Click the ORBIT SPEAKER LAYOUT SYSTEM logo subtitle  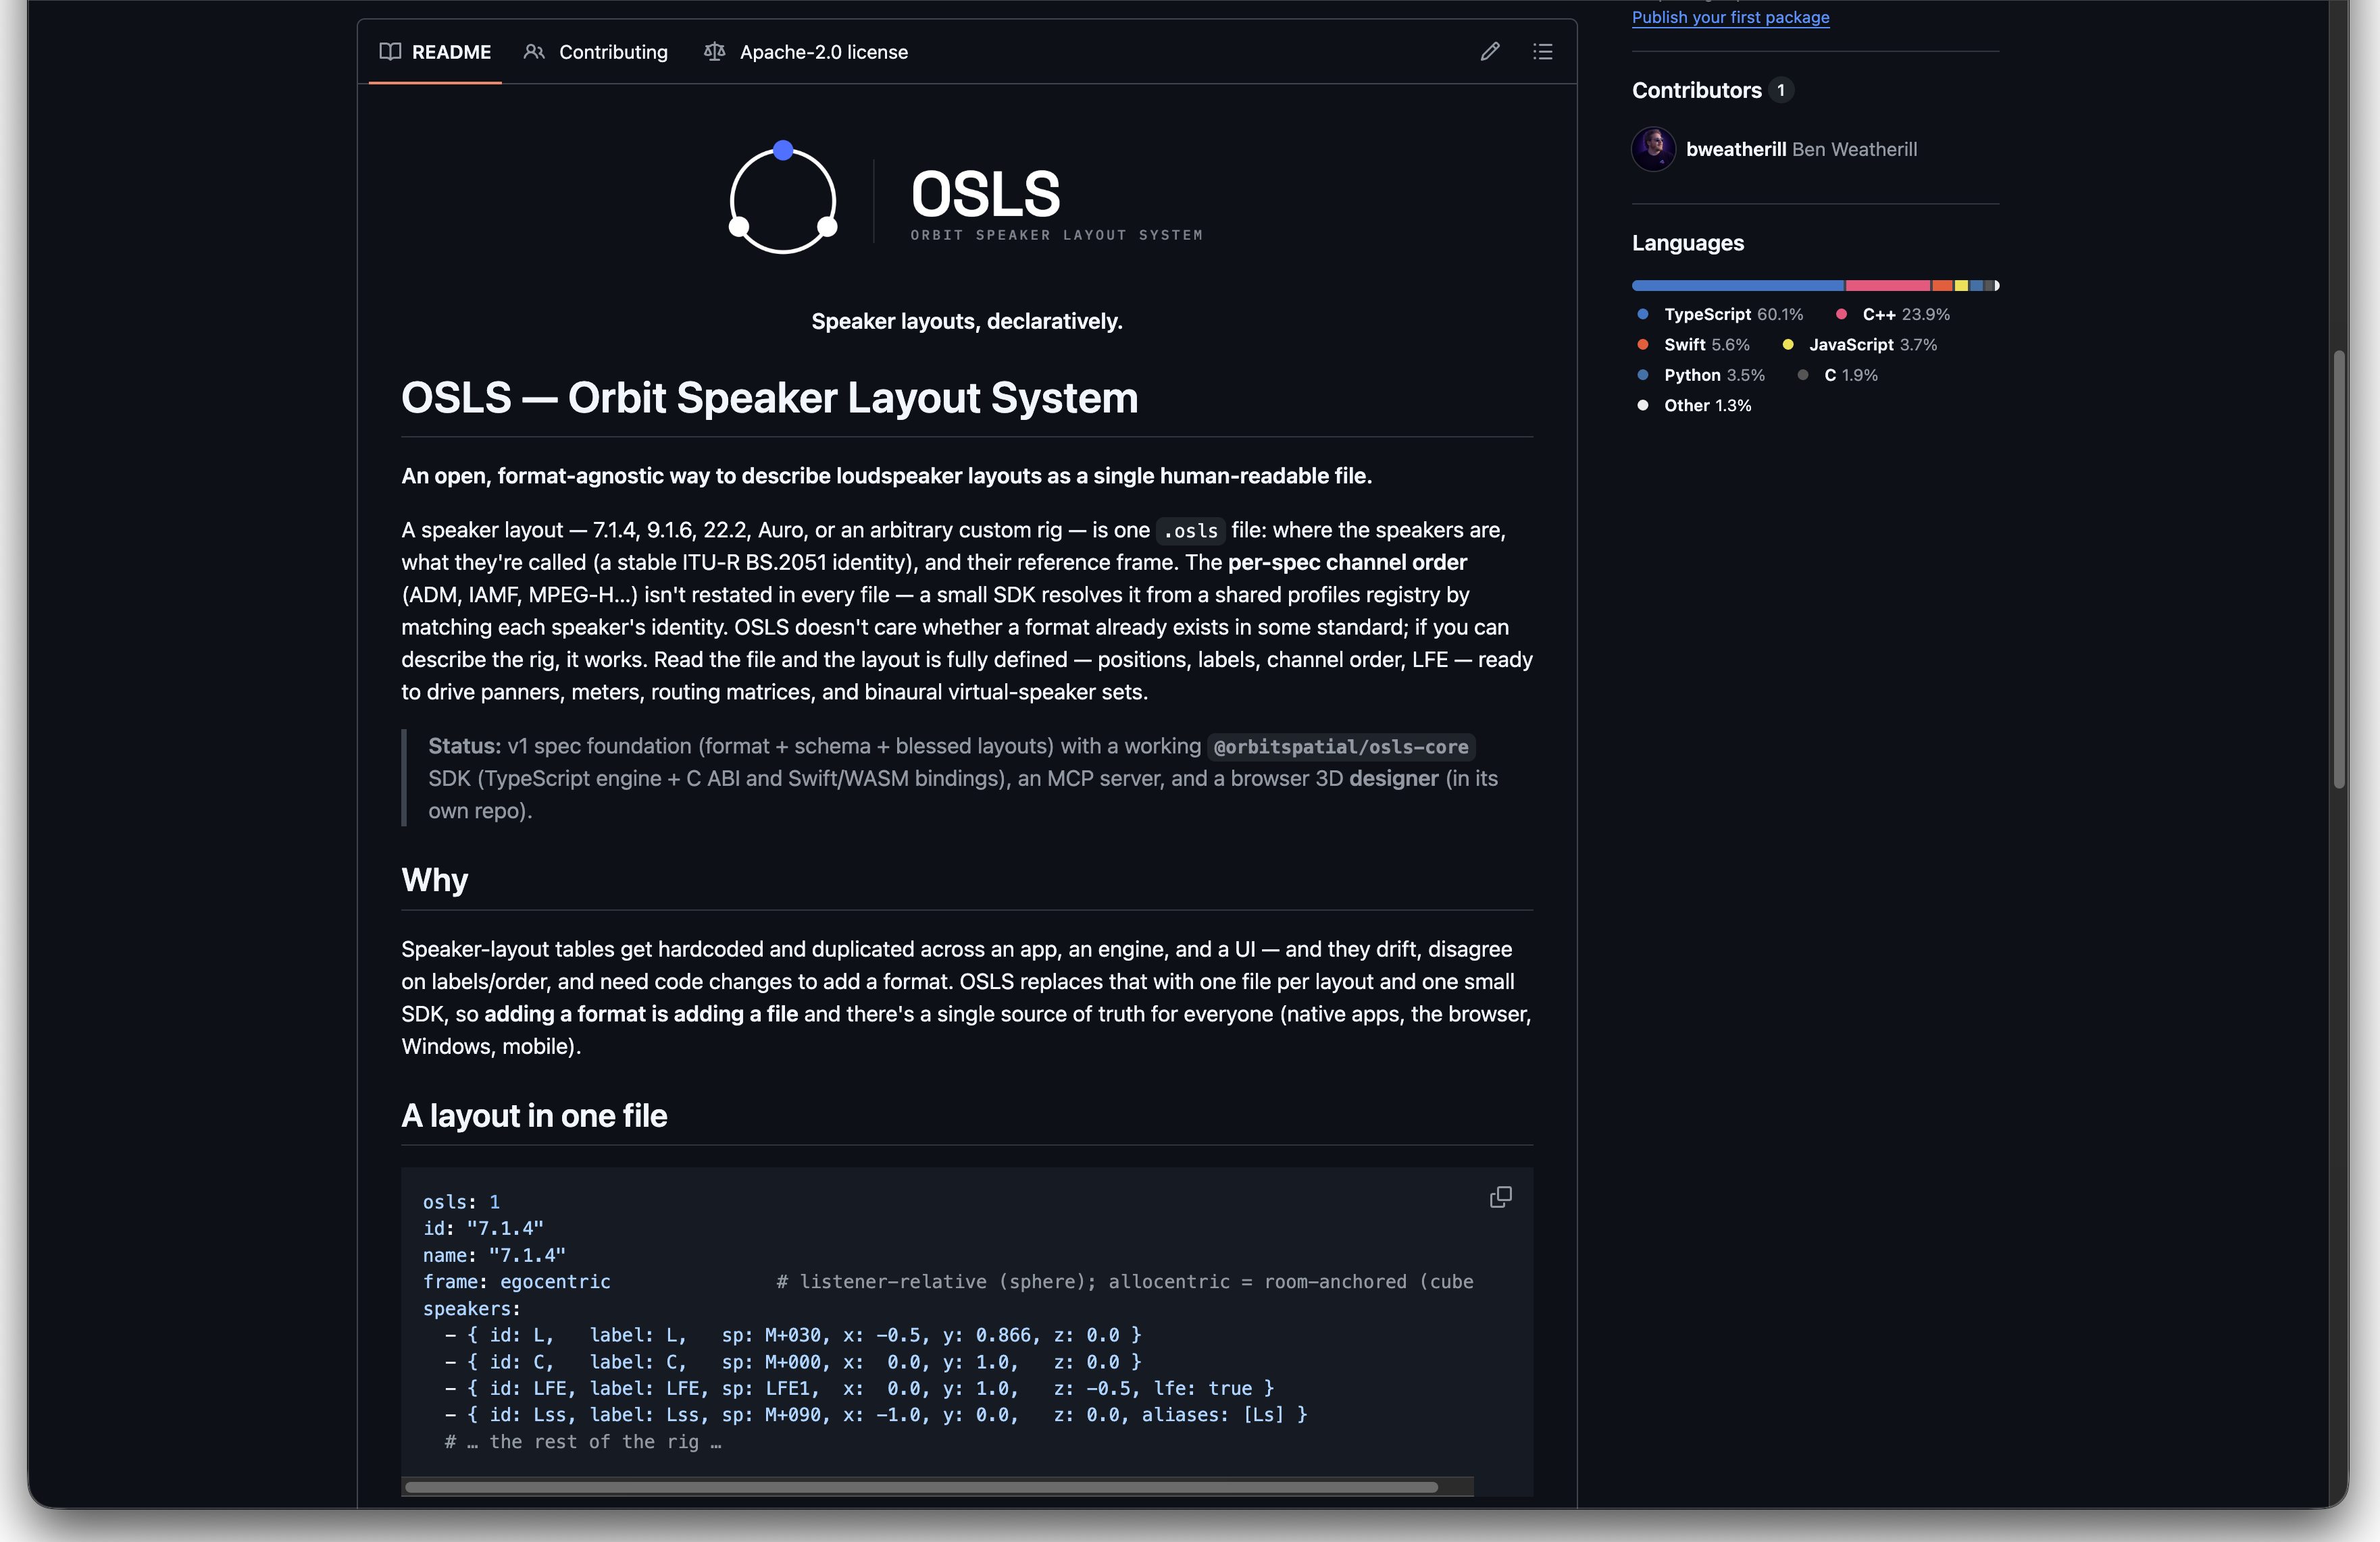[1056, 235]
